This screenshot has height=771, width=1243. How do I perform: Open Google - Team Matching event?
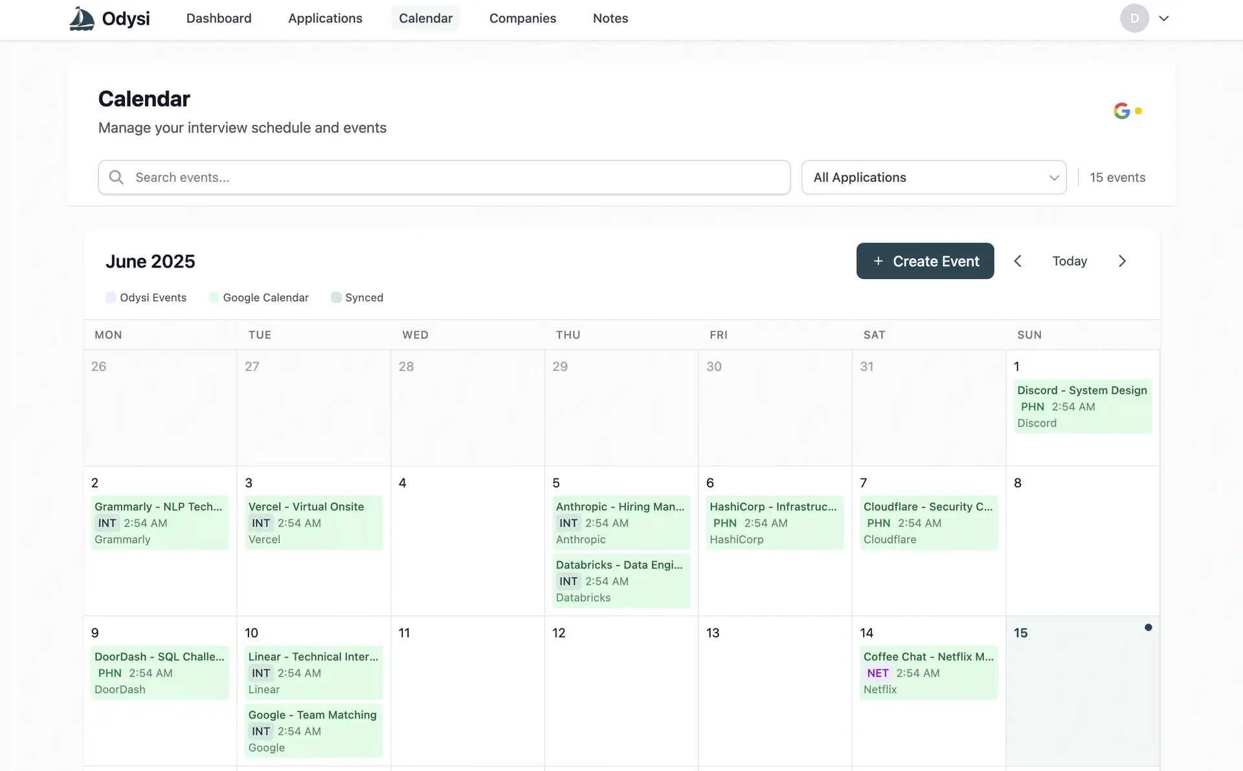pyautogui.click(x=313, y=731)
